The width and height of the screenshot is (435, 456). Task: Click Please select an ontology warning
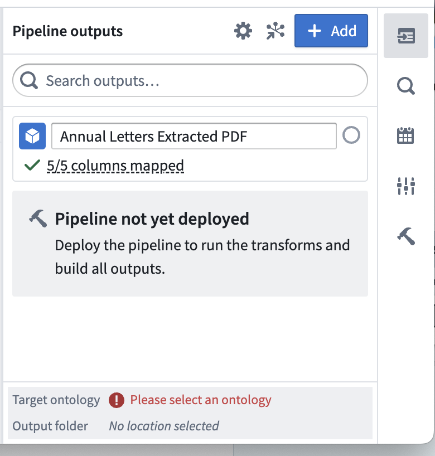(200, 400)
